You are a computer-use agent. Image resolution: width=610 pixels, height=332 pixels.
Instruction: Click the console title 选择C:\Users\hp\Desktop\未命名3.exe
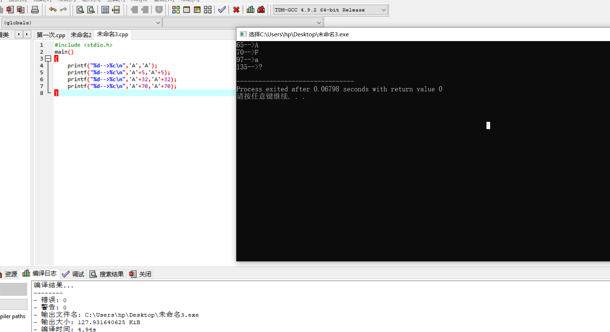(x=299, y=34)
